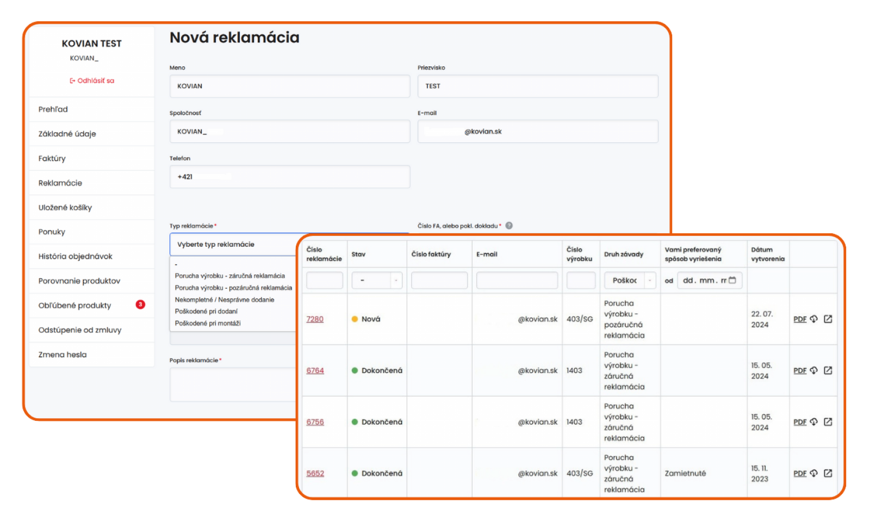Image resolution: width=870 pixels, height=522 pixels.
Task: Select Uložené košíky in sidebar
Action: pyautogui.click(x=65, y=207)
